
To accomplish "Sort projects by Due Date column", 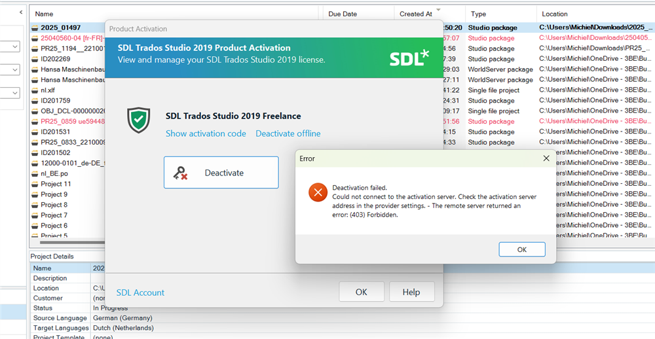I will (x=343, y=14).
